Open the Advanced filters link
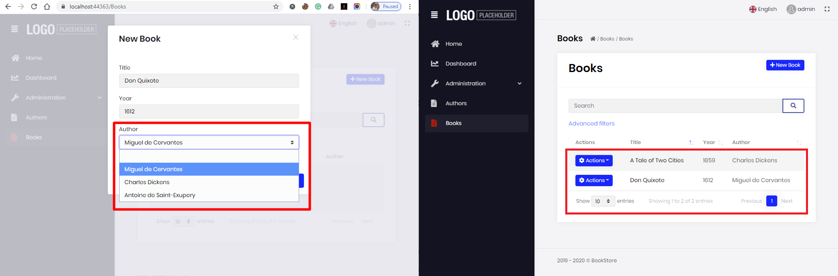 [591, 123]
